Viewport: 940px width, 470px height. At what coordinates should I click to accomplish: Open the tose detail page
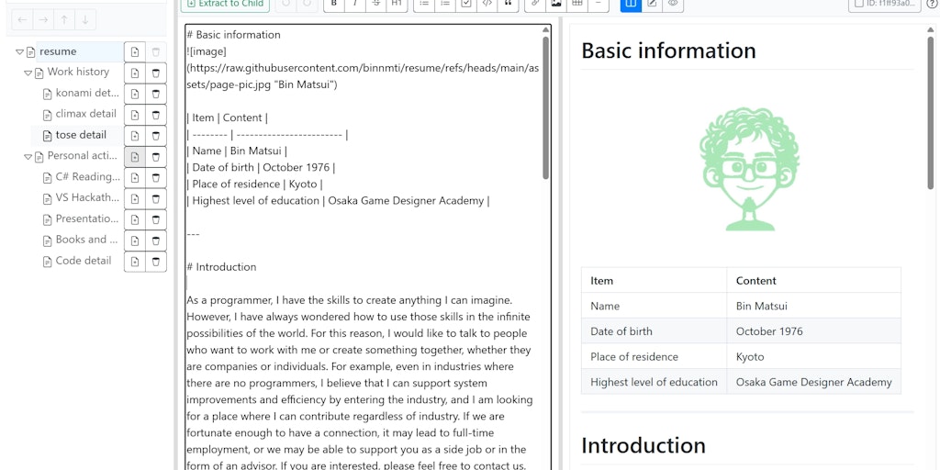(x=81, y=135)
